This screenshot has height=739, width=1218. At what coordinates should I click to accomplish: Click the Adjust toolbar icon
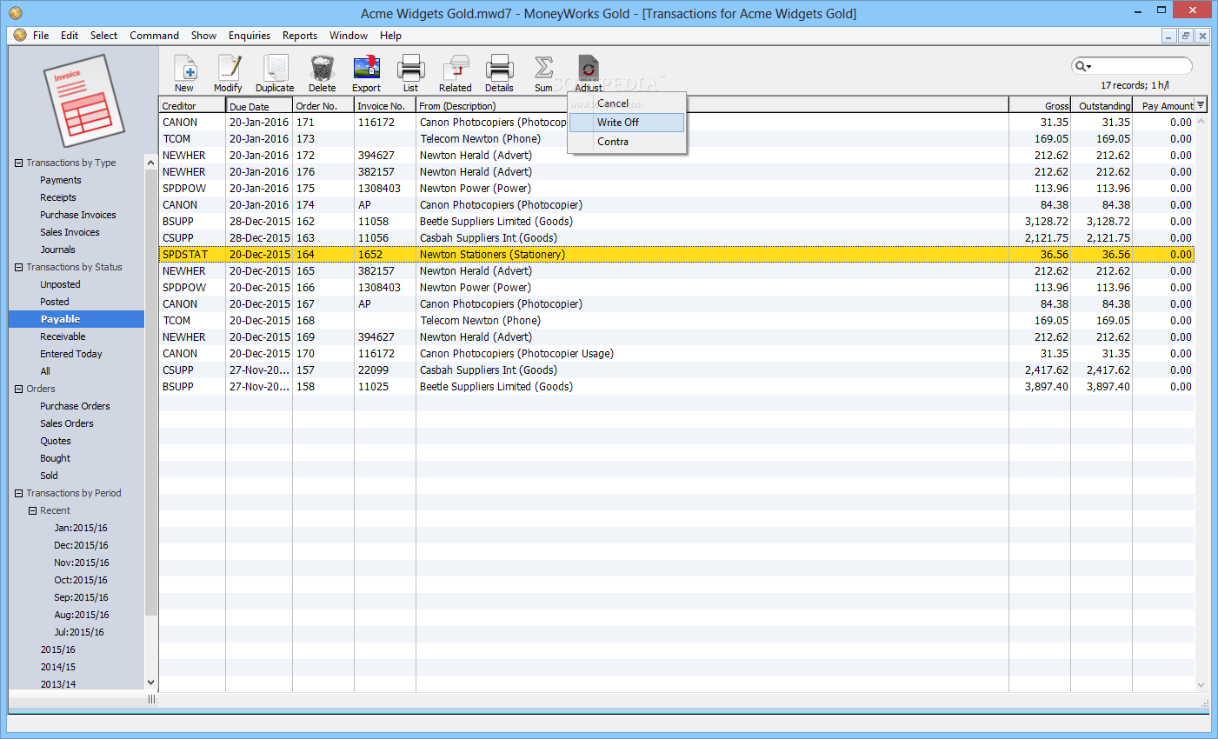pyautogui.click(x=589, y=69)
